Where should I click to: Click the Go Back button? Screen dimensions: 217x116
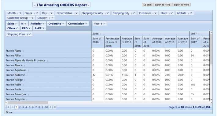pos(147,5)
